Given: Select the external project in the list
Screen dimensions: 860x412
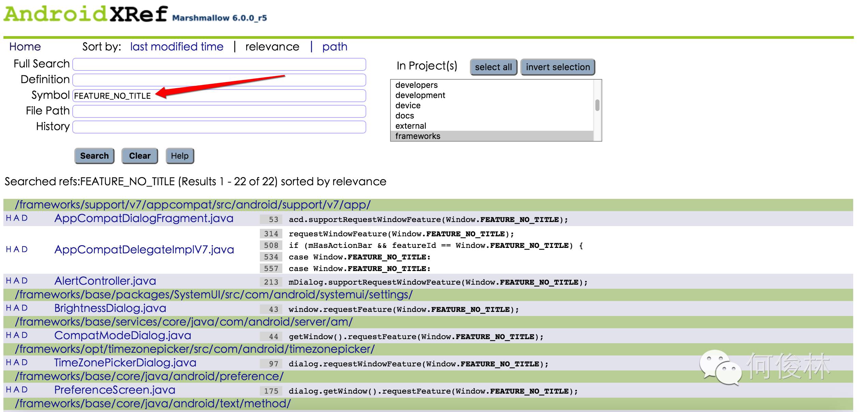Looking at the screenshot, I should click(411, 126).
